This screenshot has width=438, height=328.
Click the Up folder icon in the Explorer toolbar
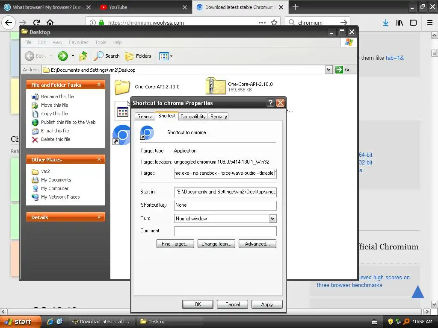point(83,56)
